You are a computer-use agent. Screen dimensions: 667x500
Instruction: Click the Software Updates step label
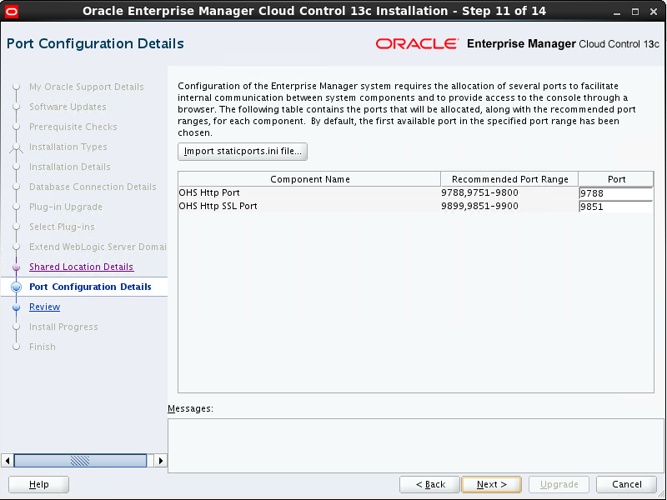coord(68,107)
